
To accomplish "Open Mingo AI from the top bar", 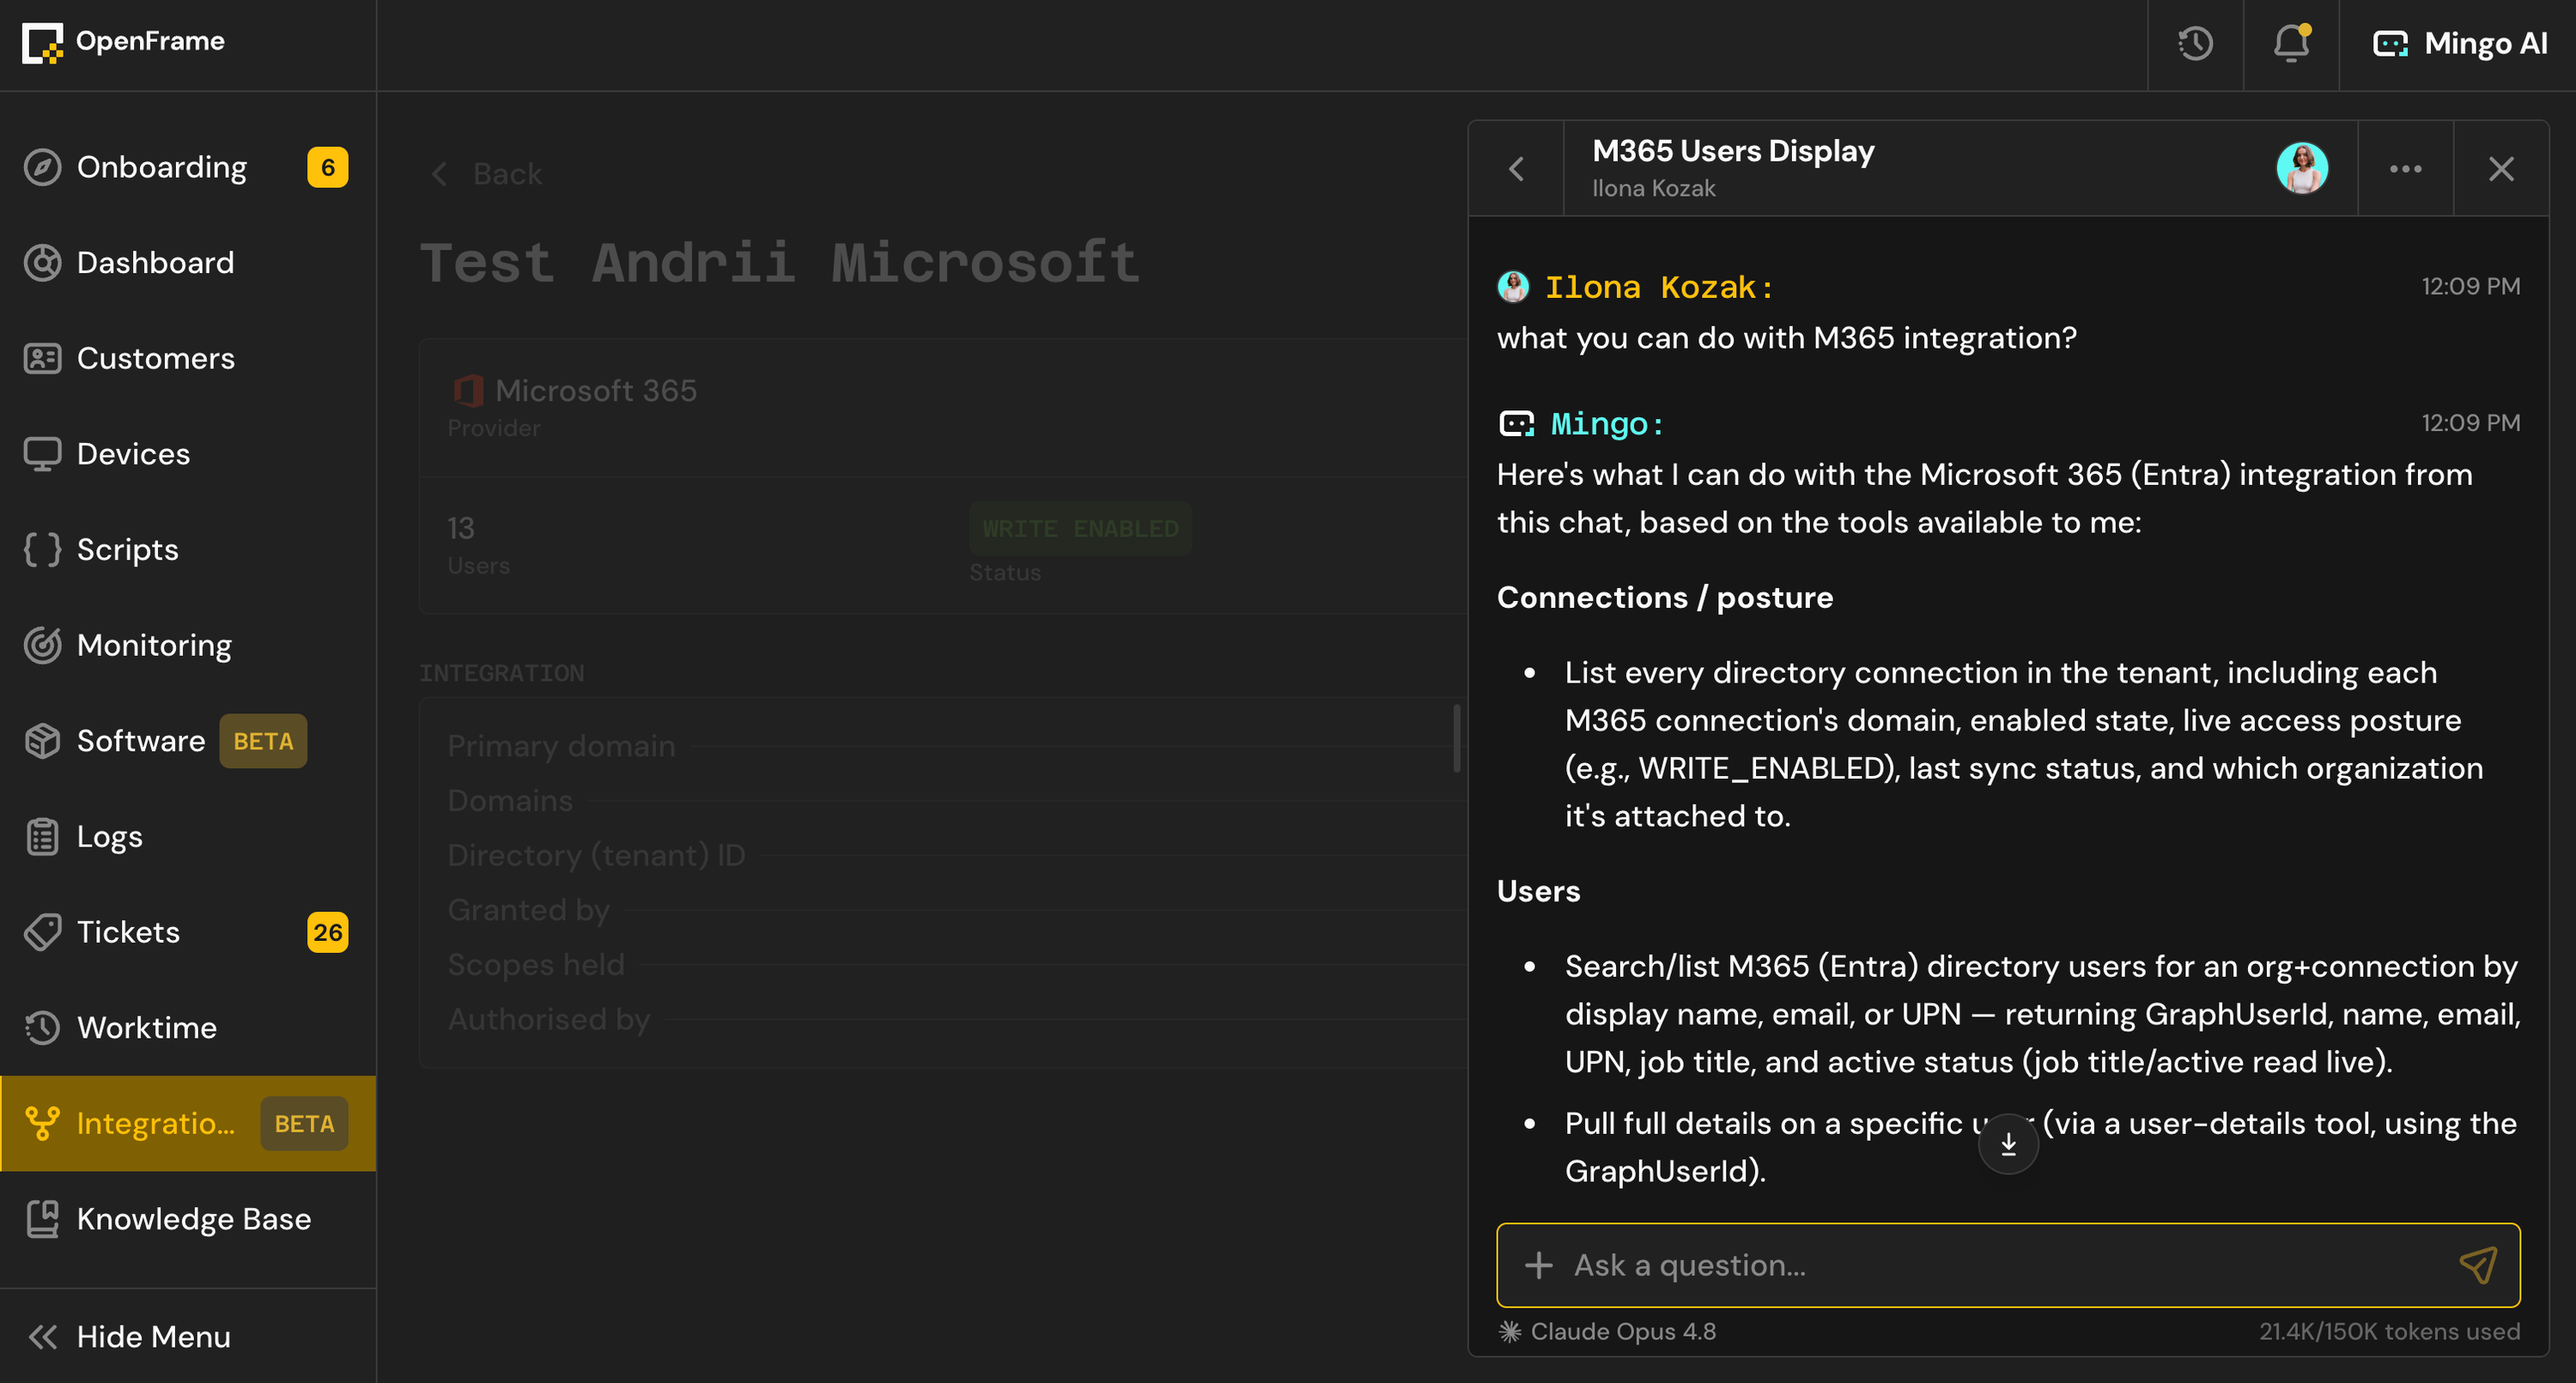I will (2459, 44).
